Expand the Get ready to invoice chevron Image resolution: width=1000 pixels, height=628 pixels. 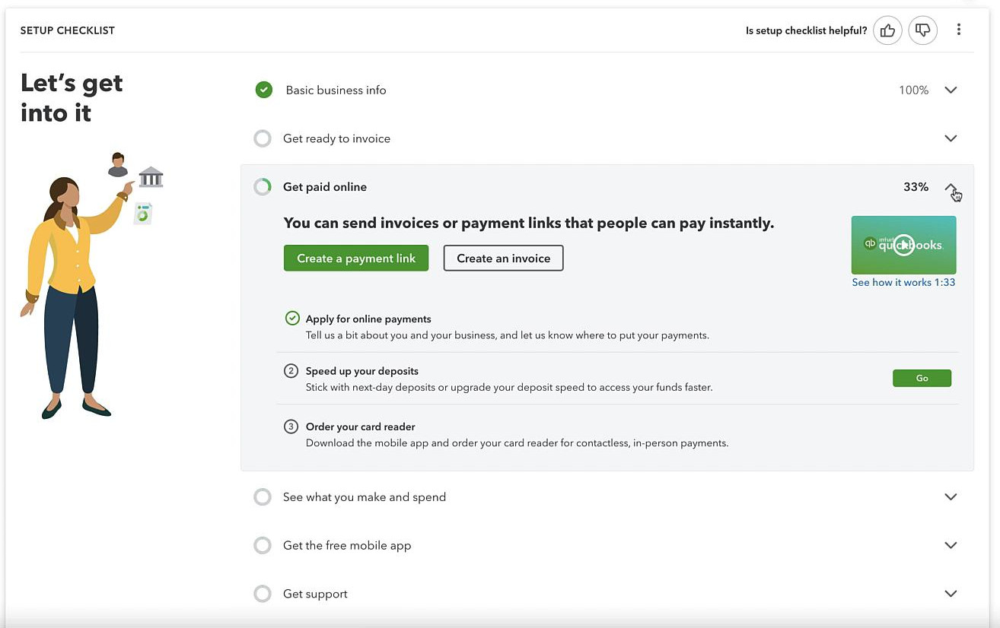[951, 138]
